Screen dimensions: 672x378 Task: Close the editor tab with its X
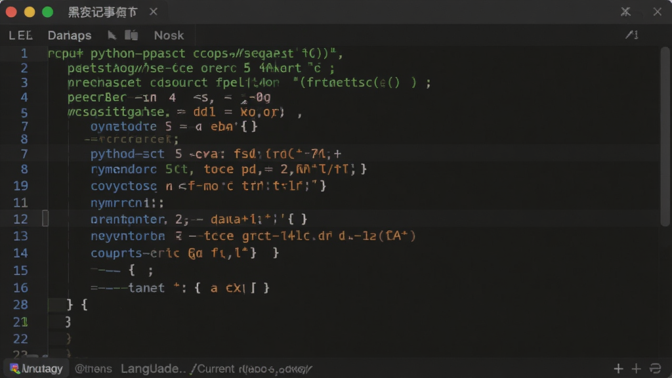154,12
